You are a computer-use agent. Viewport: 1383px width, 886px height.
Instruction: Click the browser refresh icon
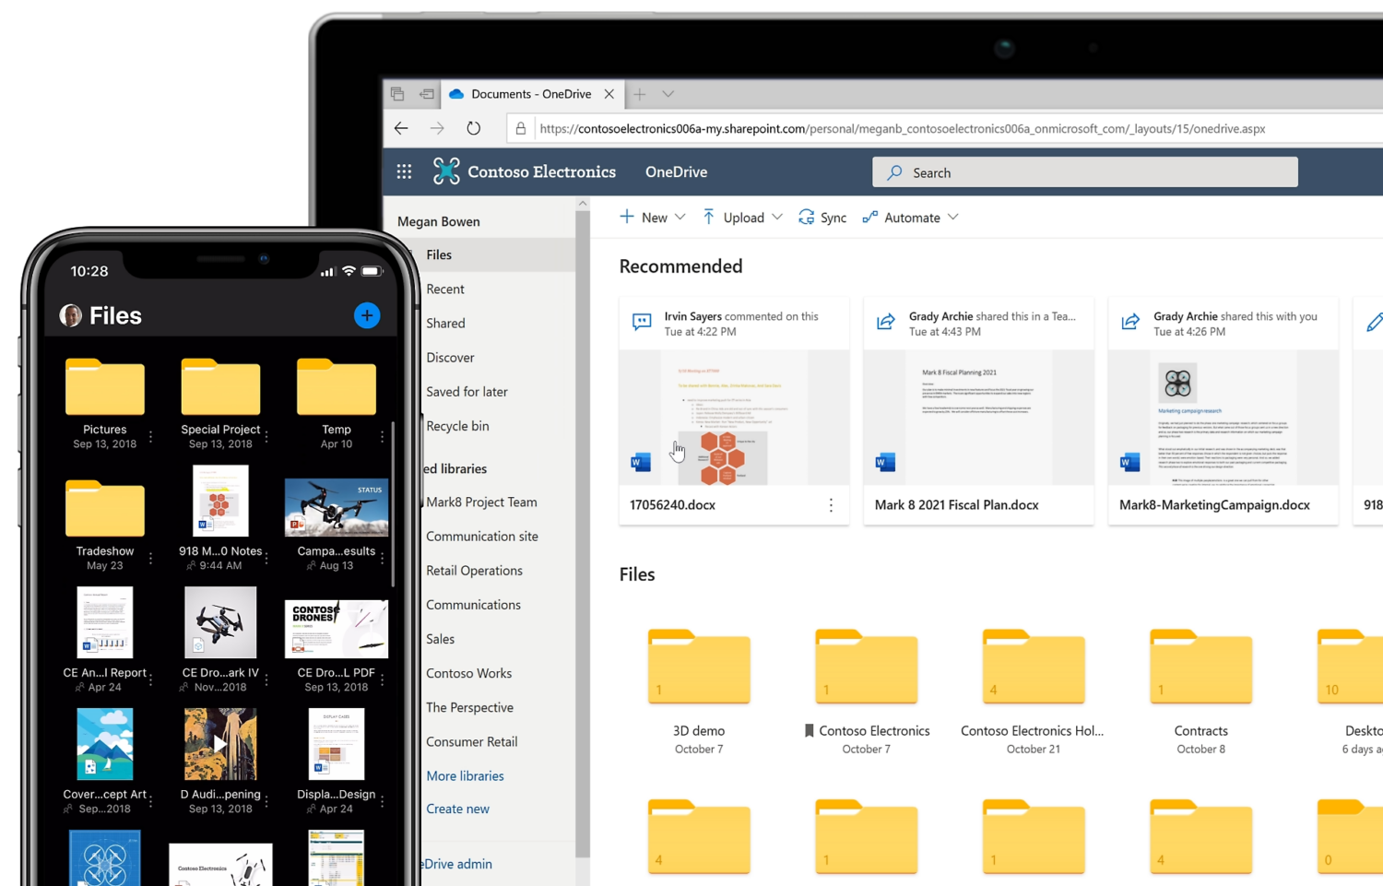click(473, 128)
